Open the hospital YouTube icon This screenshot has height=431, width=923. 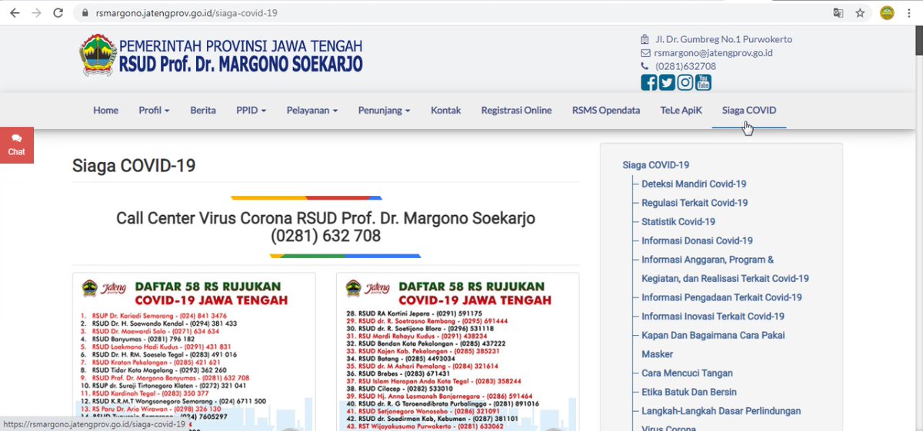704,83
